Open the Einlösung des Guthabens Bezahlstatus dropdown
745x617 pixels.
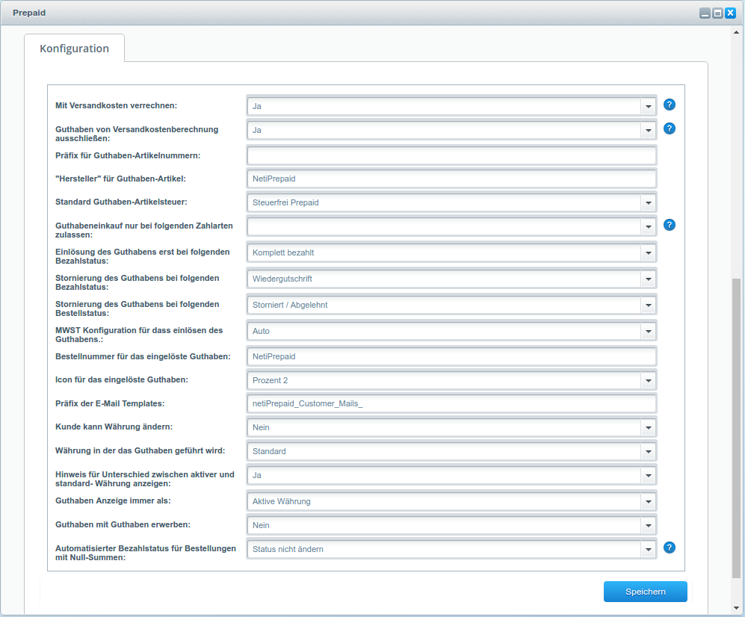point(647,253)
